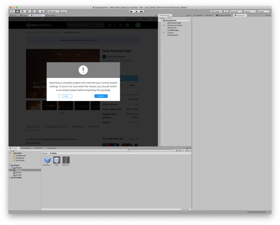Viewport: 280px width, 225px height.
Task: Click the Unity Technologies publisher icon
Action: [x=104, y=57]
